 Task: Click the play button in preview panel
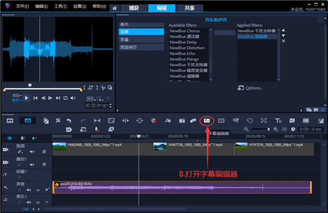[27, 98]
